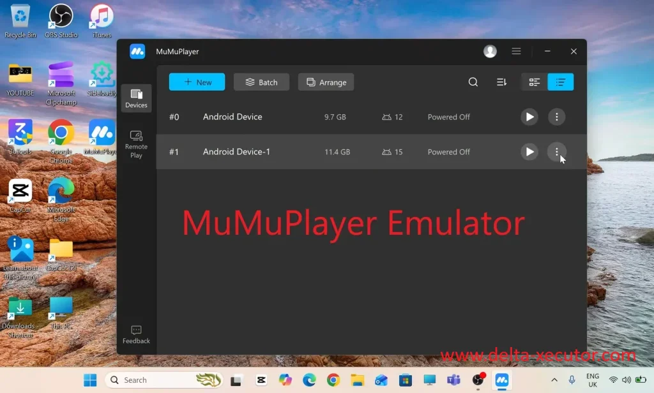Viewport: 654px width, 393px height.
Task: Click Powered Off status of device #0
Action: point(448,117)
